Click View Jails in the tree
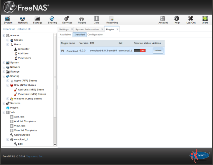Viewport: 213px width, 165px height. pos(20,126)
